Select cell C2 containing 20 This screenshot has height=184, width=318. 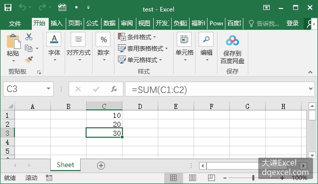tap(104, 124)
